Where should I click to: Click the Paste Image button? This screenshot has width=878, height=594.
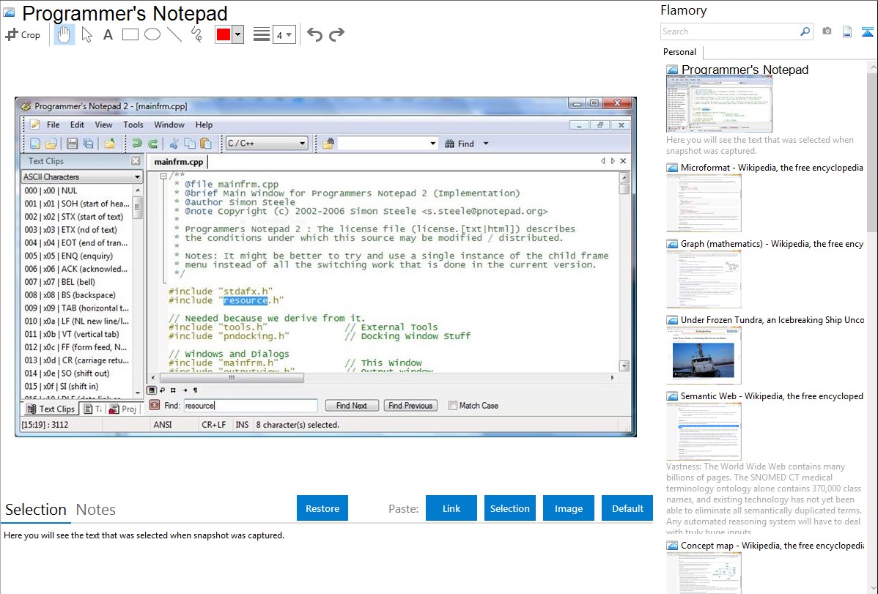coord(568,508)
